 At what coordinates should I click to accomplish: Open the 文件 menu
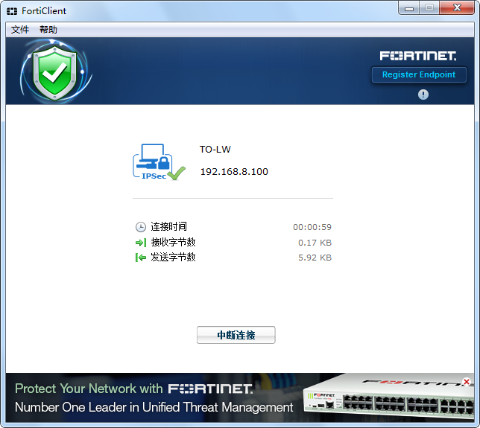point(20,30)
